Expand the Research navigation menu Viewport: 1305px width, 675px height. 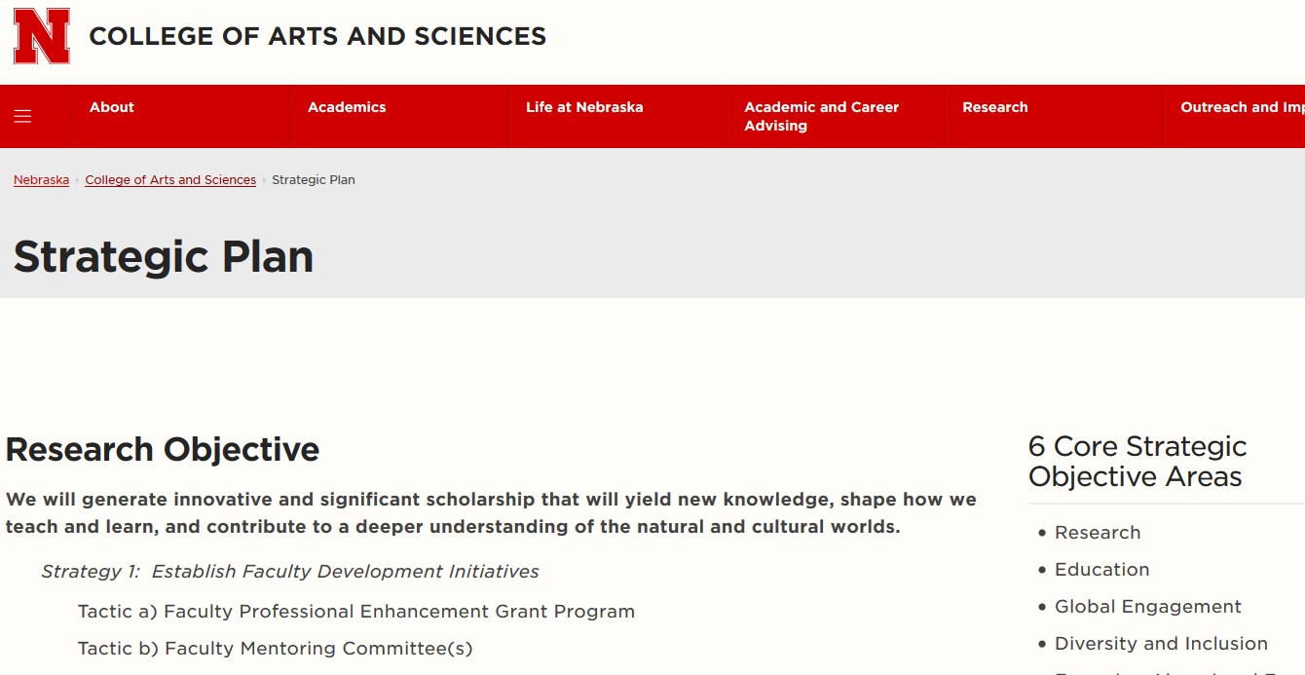(994, 107)
